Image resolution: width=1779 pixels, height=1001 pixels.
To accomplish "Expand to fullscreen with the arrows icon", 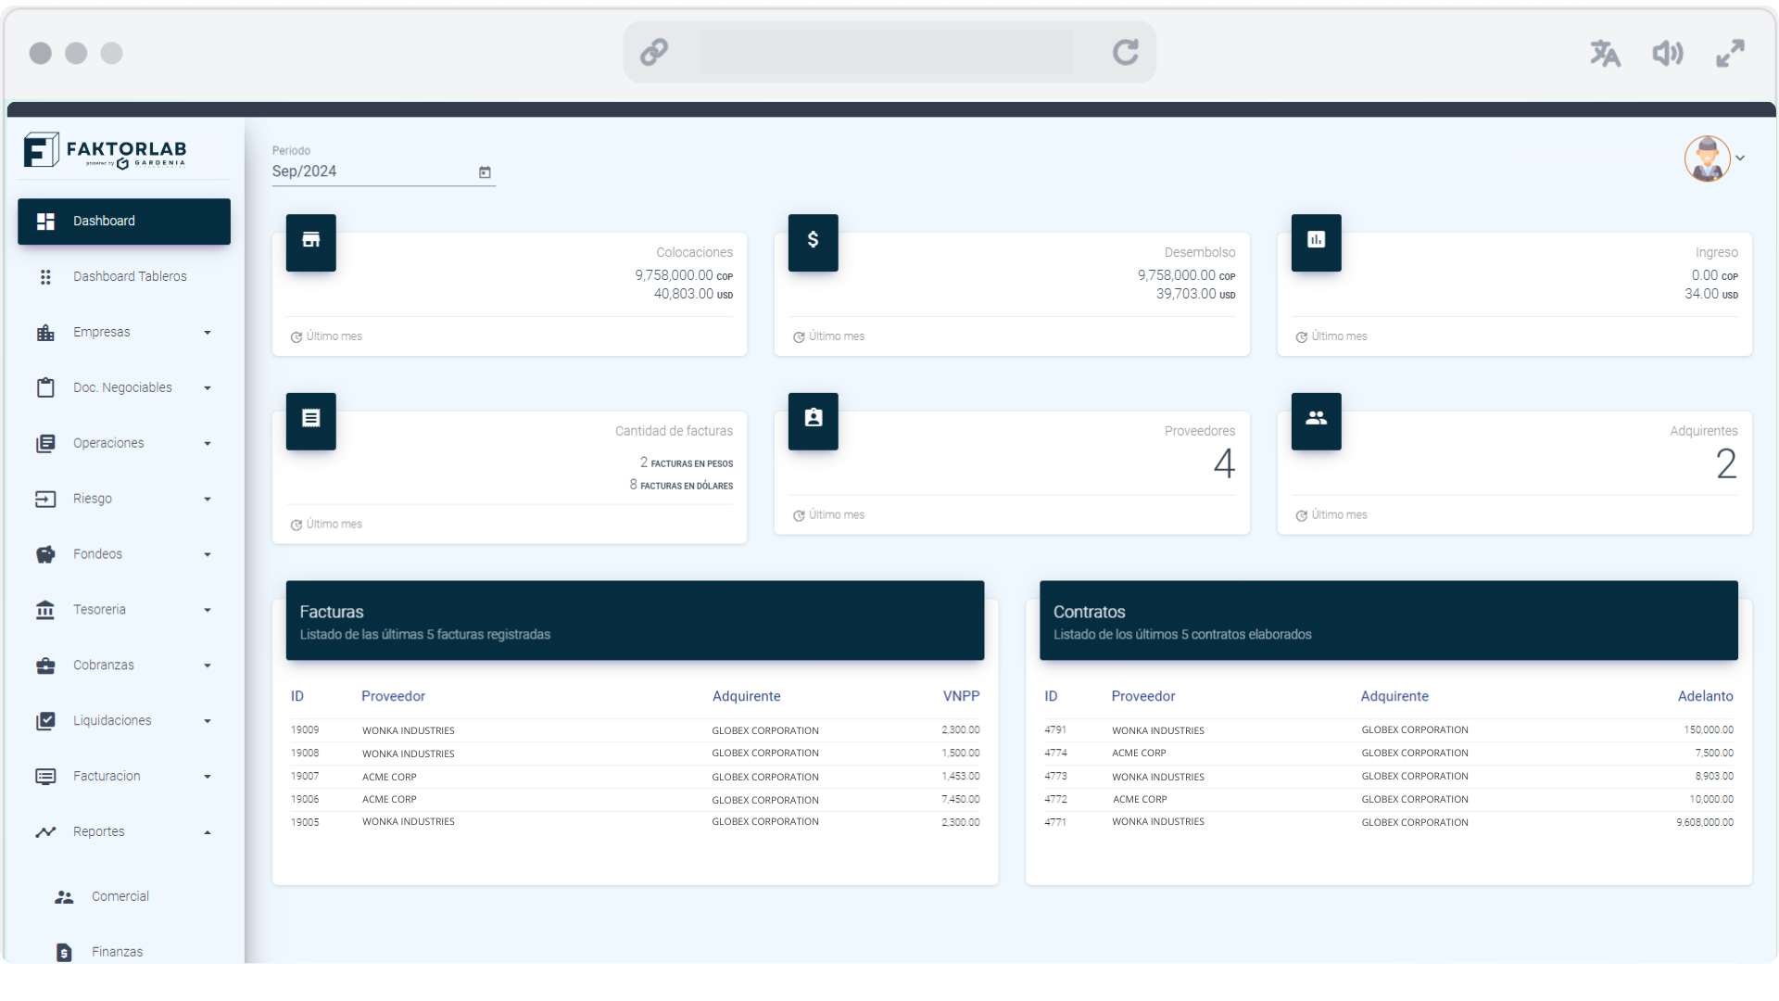I will (1730, 54).
